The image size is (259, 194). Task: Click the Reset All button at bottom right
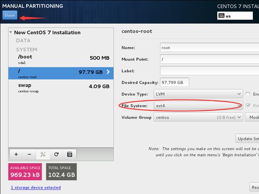click(x=254, y=187)
